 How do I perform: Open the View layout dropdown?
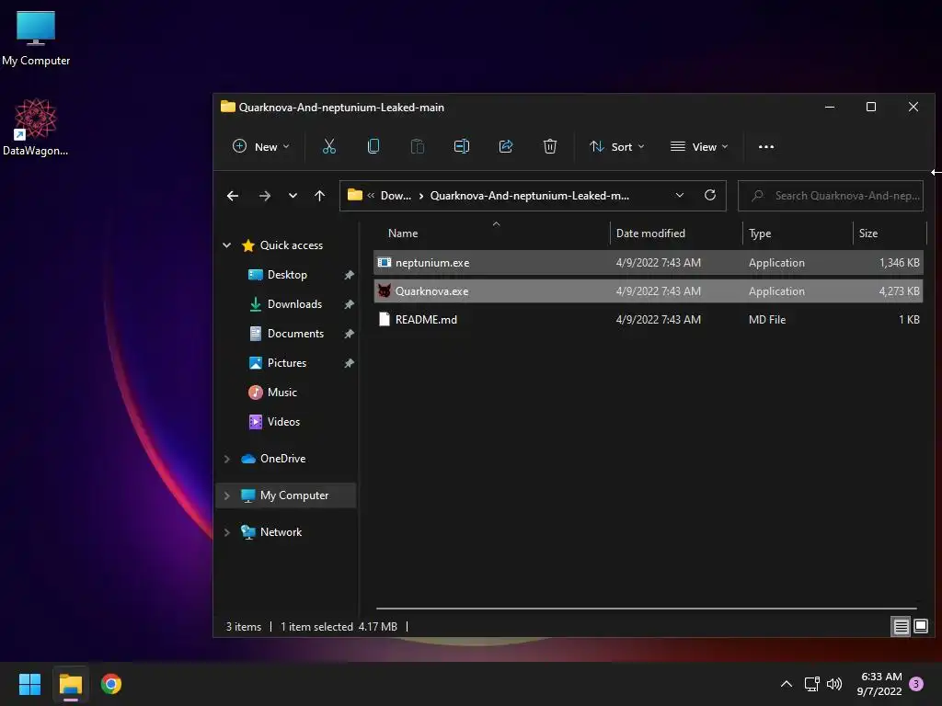pyautogui.click(x=699, y=146)
